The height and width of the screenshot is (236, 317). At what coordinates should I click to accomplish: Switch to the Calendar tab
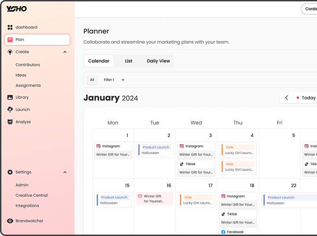pos(99,61)
